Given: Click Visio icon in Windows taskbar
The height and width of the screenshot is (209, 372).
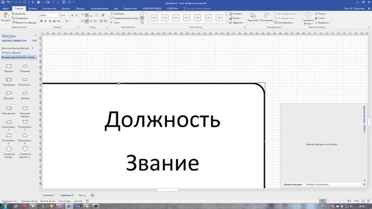Looking at the screenshot, I should [70, 206].
